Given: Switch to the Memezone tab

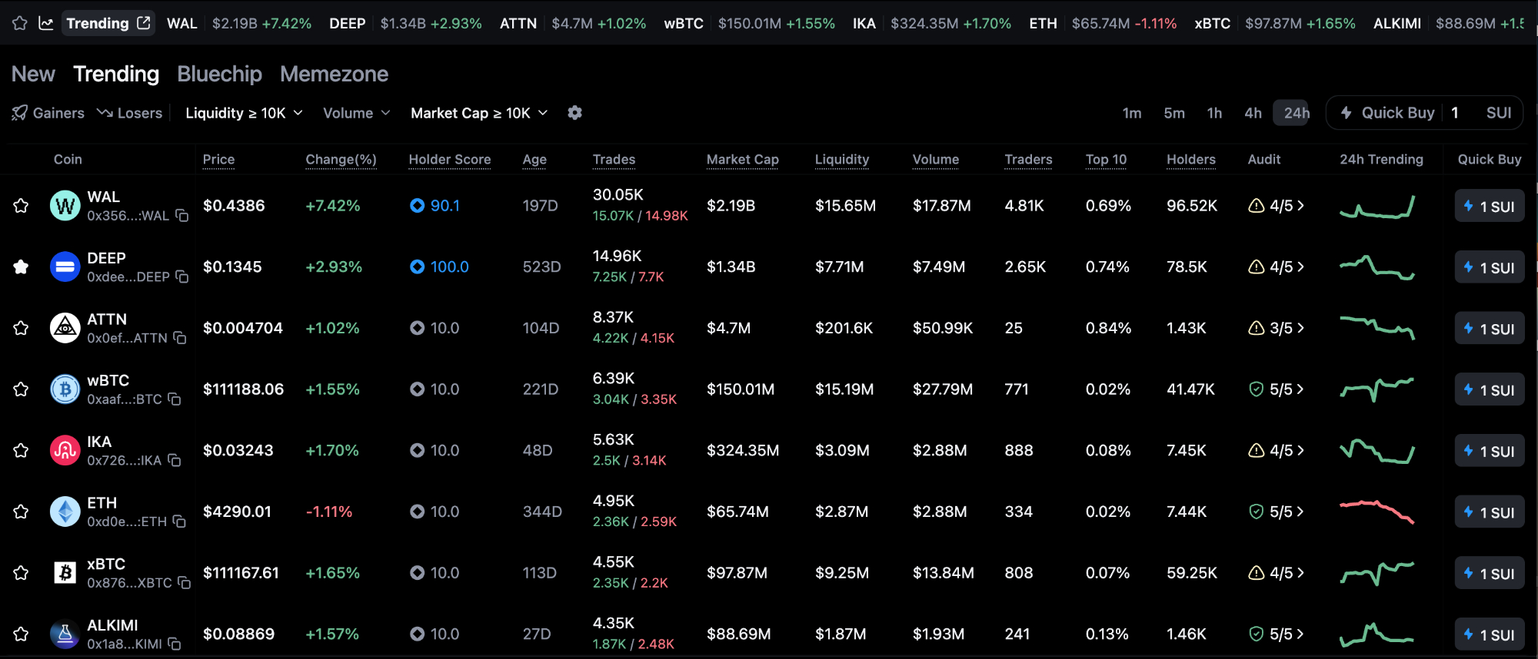Looking at the screenshot, I should pos(334,74).
